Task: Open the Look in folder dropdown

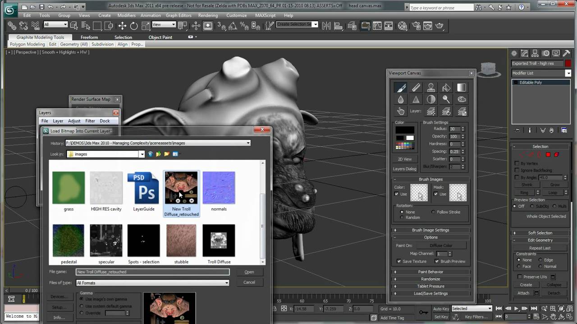Action: coord(142,154)
